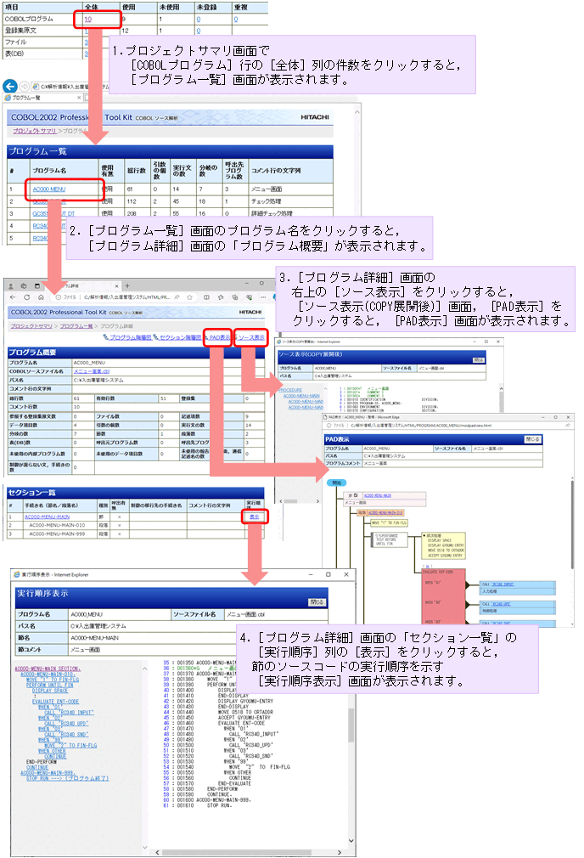Image resolution: width=584 pixels, height=858 pixels.
Task: Click the Edge profile icon in tab bar
Action: pos(11,285)
